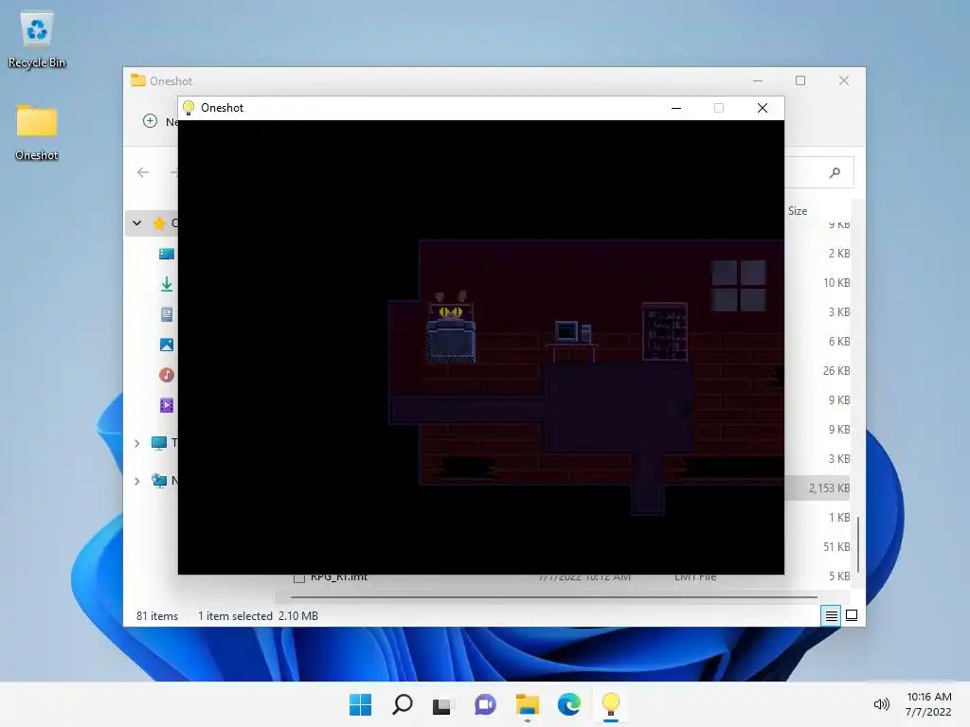Collapse the Quick access section
The height and width of the screenshot is (727, 970).
point(136,223)
